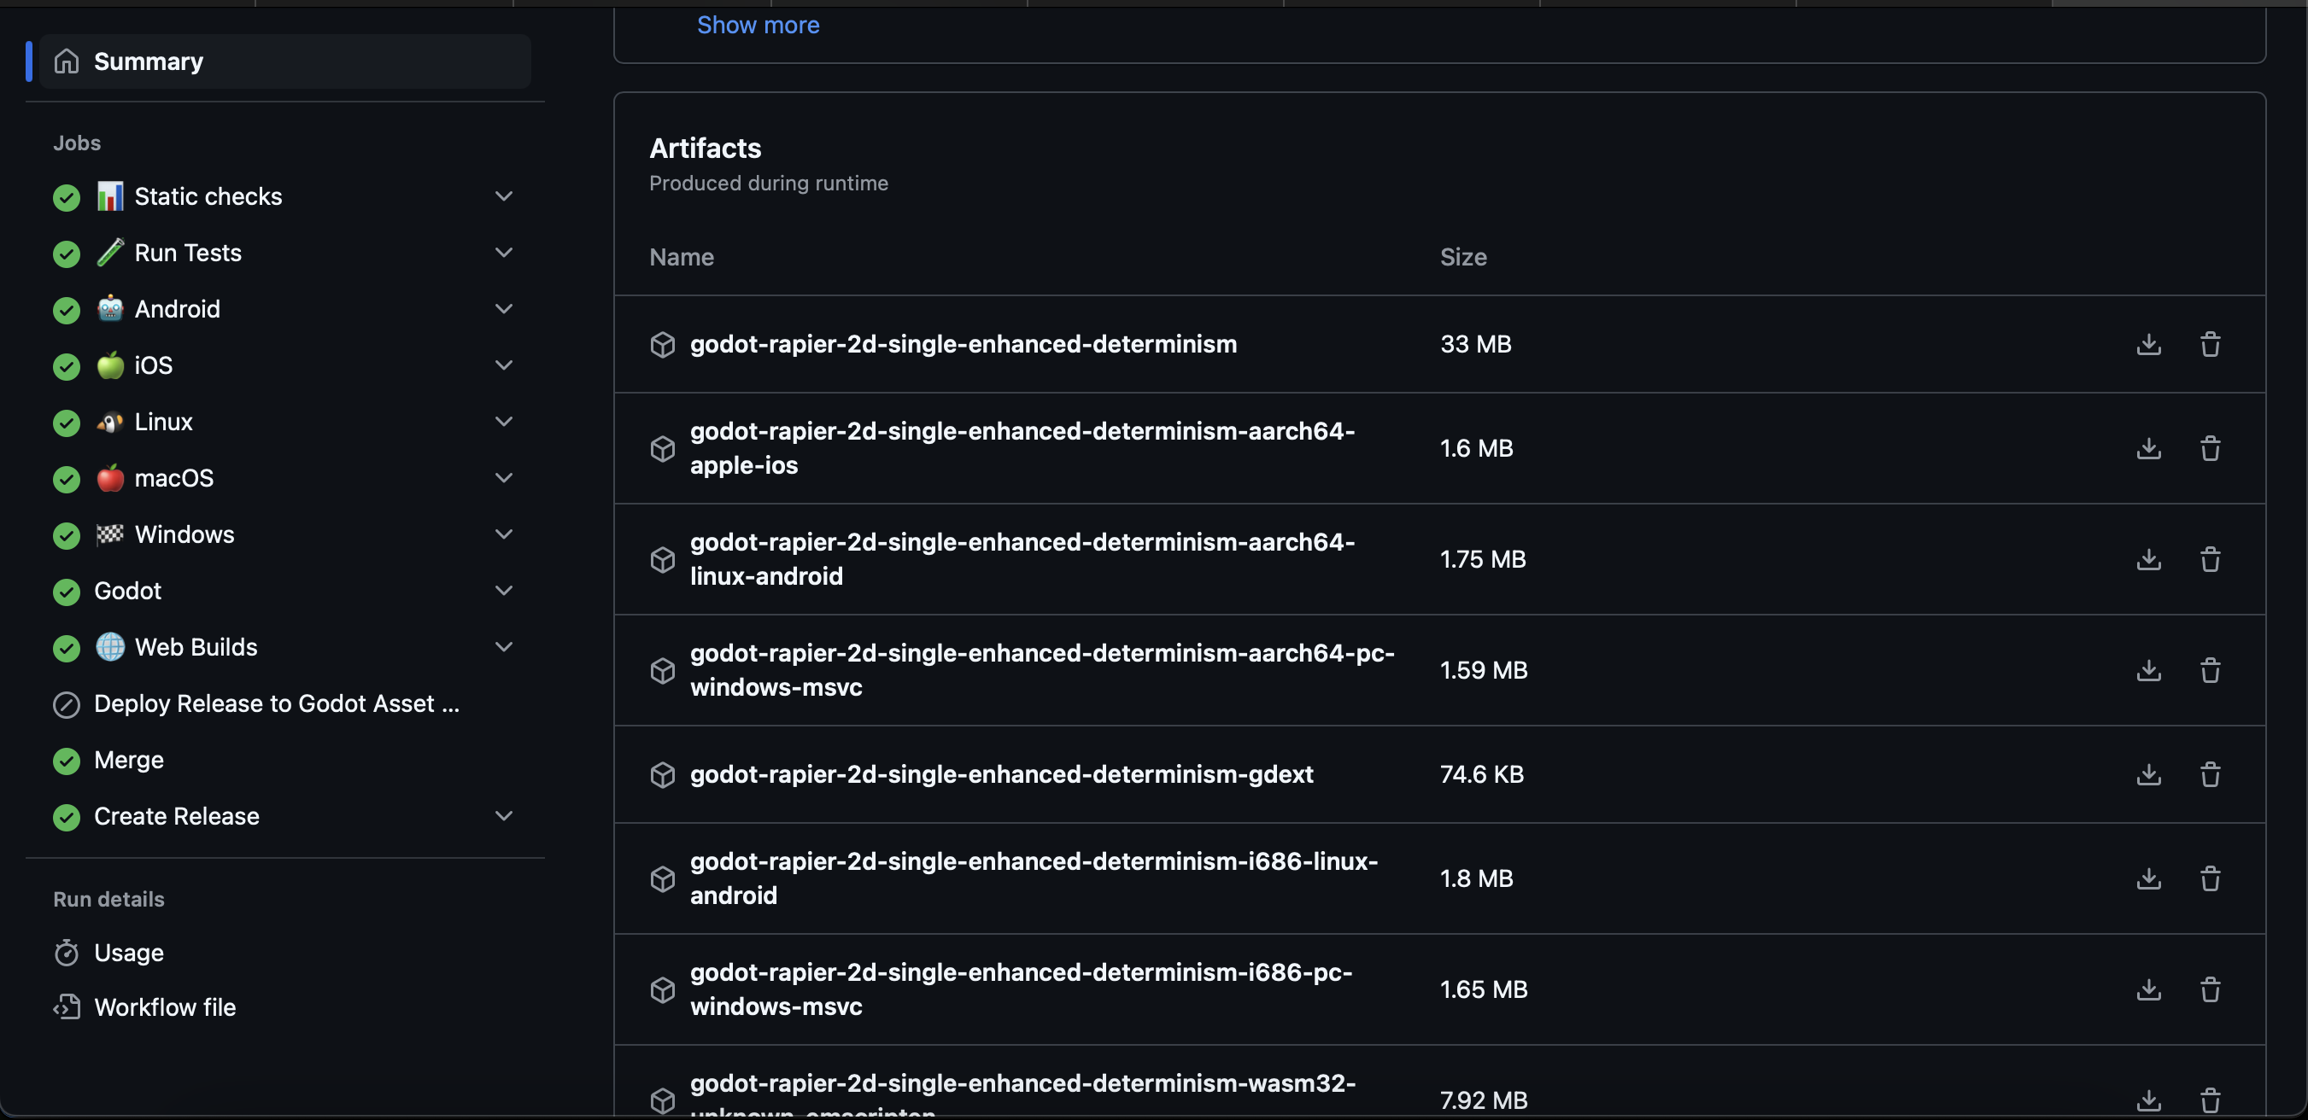
Task: Select Deploy Release to Godot Asset job
Action: tap(277, 703)
